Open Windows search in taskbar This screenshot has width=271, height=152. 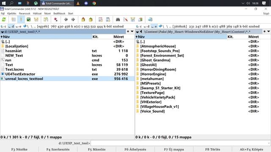11,3
